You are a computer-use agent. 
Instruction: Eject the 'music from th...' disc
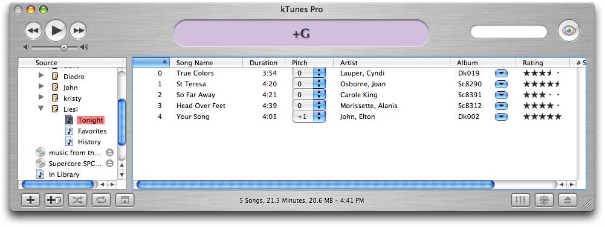click(x=109, y=153)
